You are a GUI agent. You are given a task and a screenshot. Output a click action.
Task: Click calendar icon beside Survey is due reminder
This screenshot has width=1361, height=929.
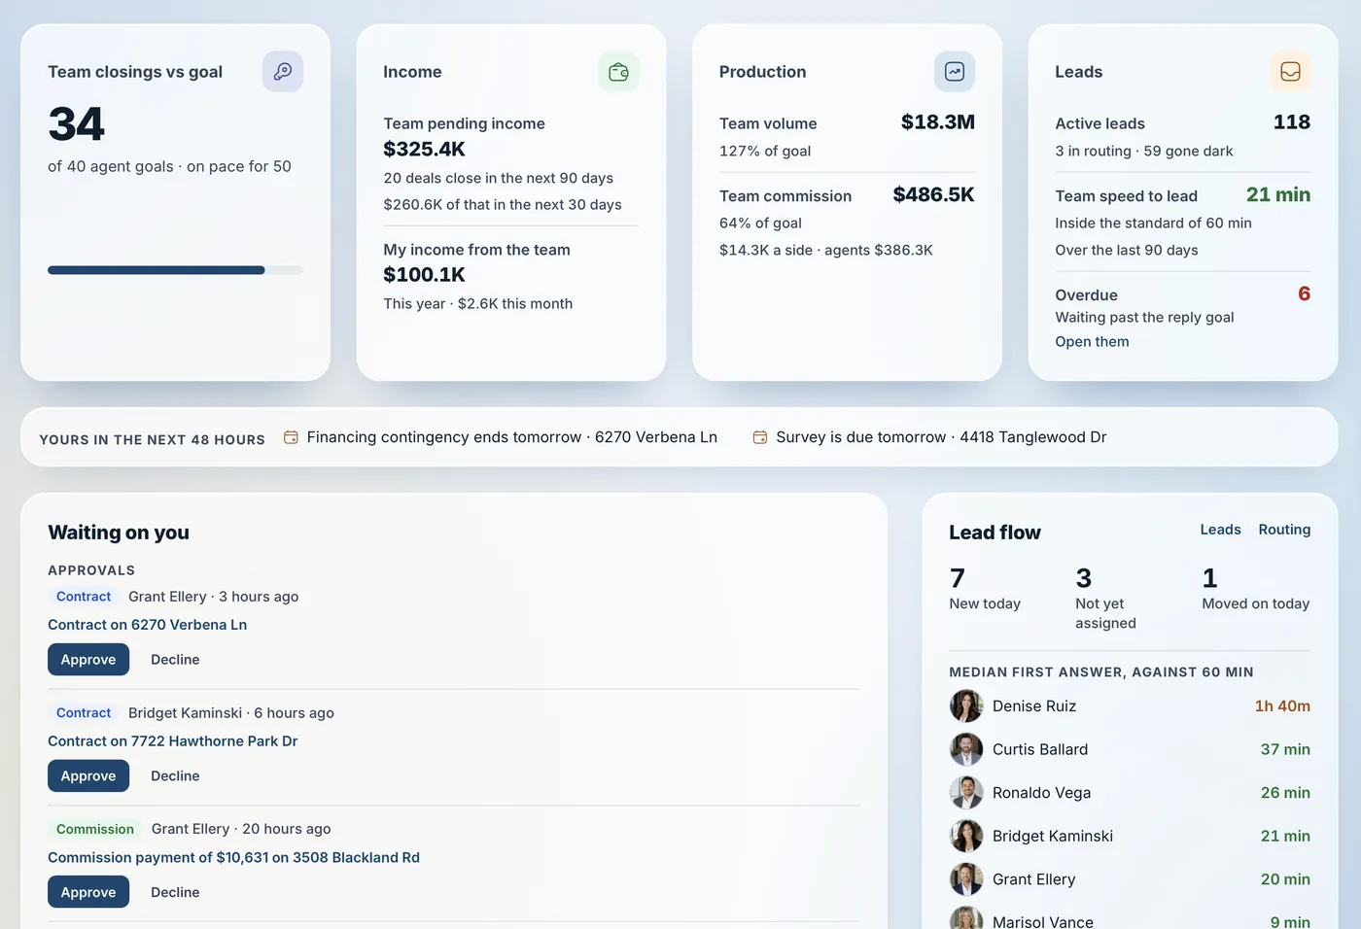coord(760,437)
